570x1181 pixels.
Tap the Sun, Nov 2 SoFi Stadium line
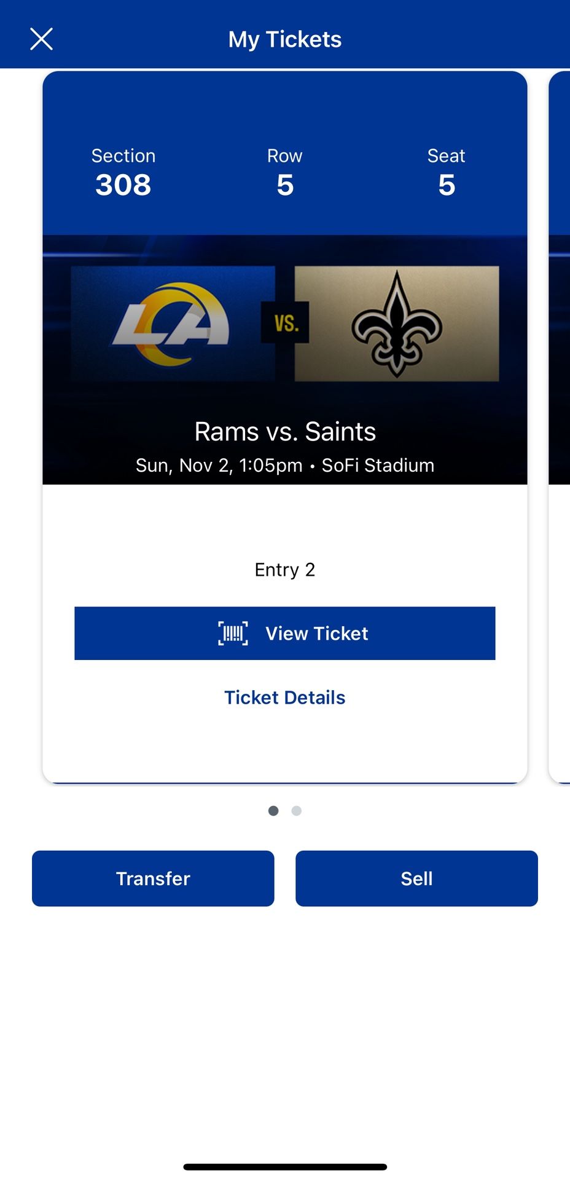(285, 466)
